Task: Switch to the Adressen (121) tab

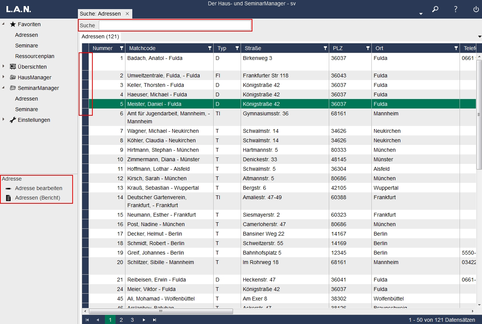Action: pos(100,37)
